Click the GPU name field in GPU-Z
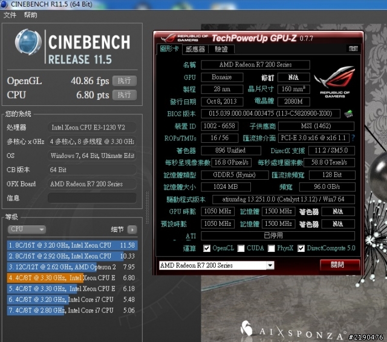This screenshot has height=342, width=387. (255, 65)
